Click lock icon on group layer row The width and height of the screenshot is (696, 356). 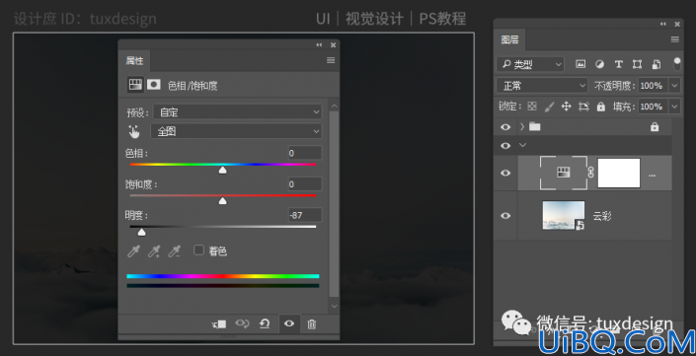pyautogui.click(x=655, y=127)
